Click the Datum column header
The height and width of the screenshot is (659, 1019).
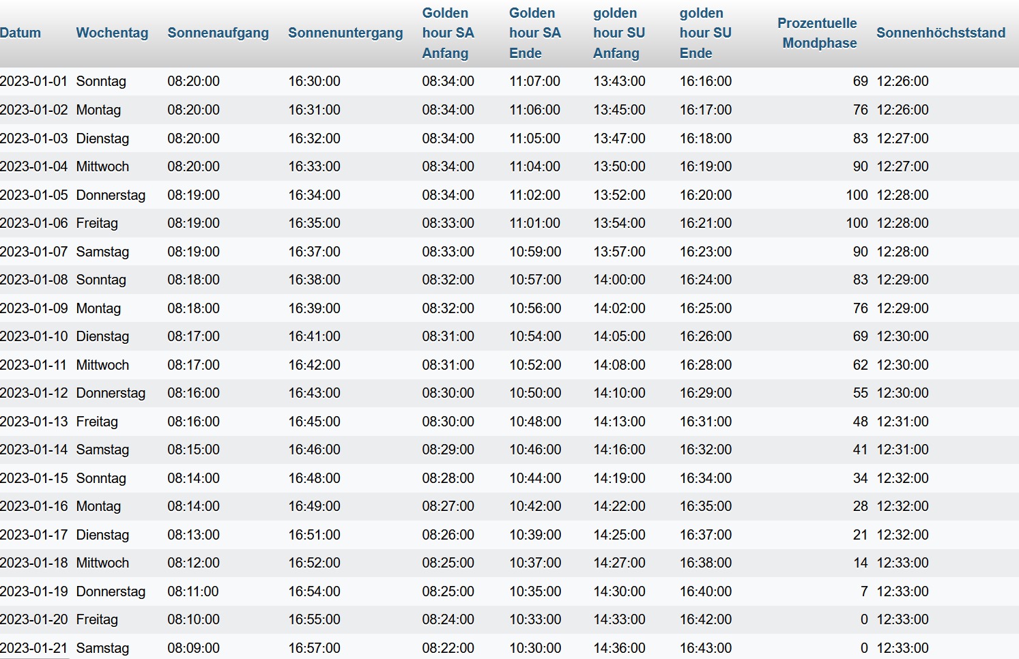tap(20, 33)
